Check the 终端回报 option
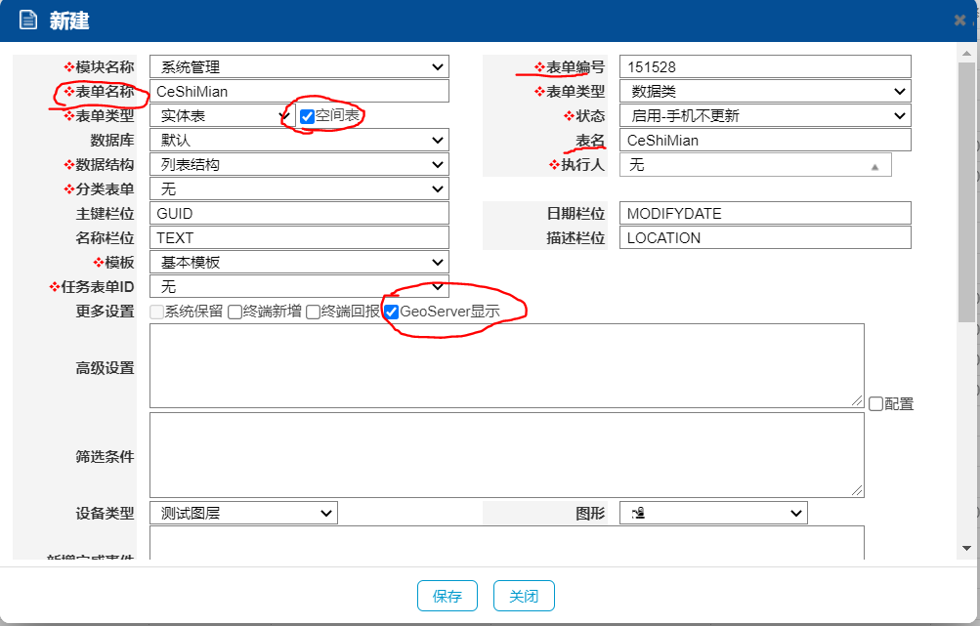Image resolution: width=980 pixels, height=626 pixels. [x=313, y=313]
